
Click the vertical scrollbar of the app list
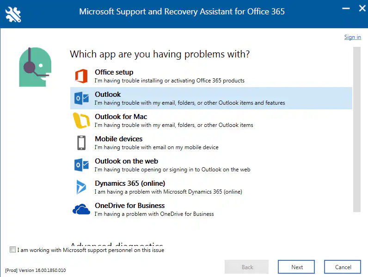click(356, 130)
